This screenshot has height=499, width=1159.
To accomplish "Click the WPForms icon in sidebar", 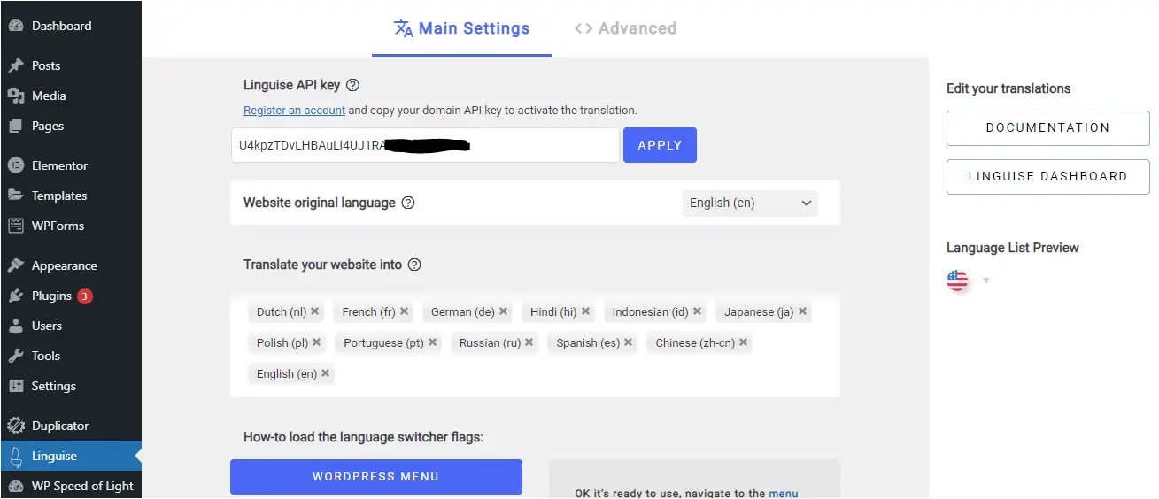I will [x=15, y=226].
